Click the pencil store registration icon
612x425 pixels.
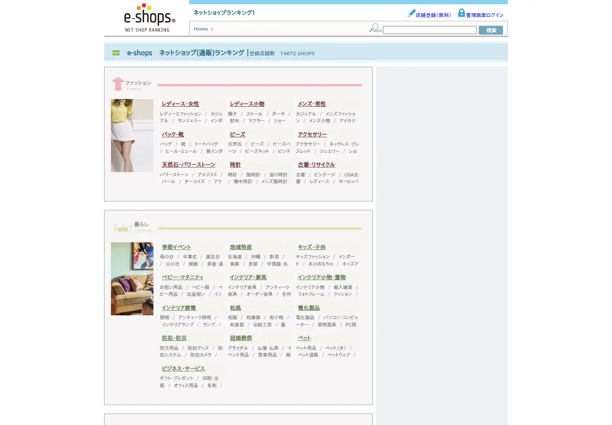click(x=411, y=13)
